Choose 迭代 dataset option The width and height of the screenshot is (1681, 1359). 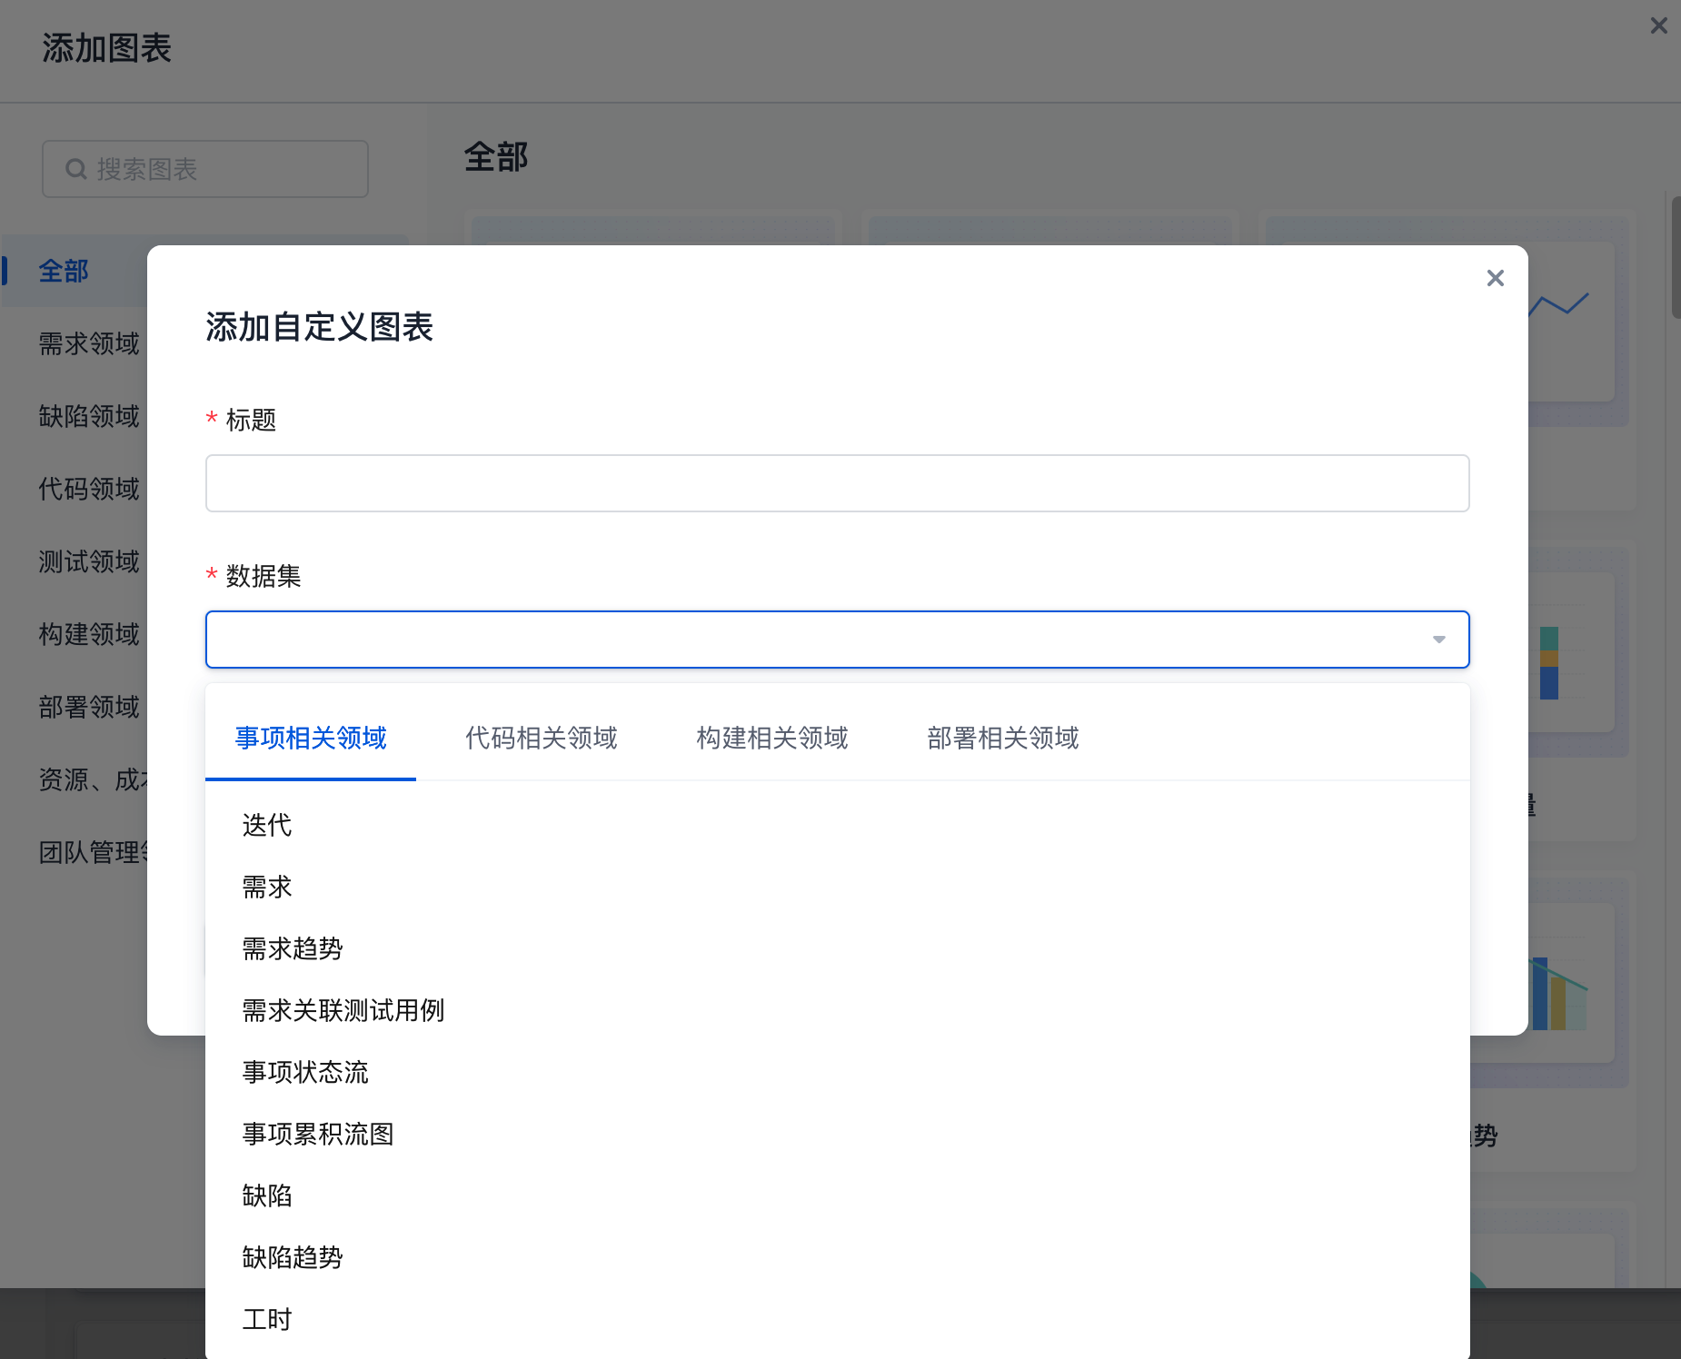267,825
